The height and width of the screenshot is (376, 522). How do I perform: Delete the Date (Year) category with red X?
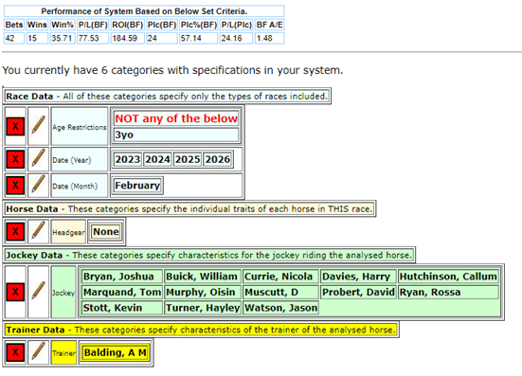(15, 159)
